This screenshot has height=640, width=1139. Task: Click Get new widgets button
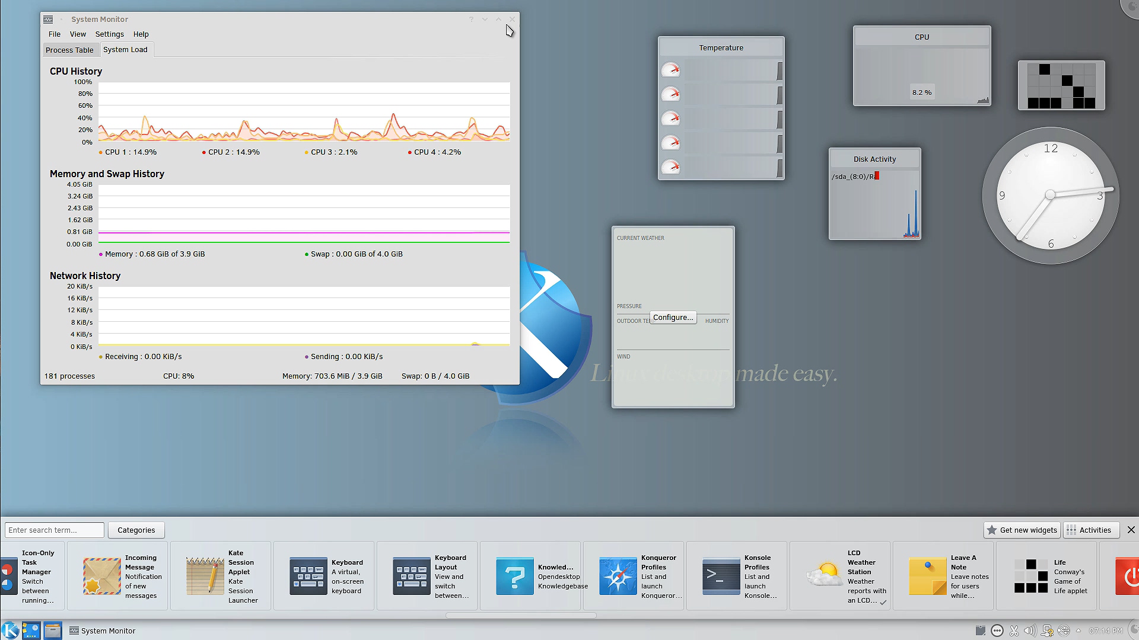(1022, 530)
